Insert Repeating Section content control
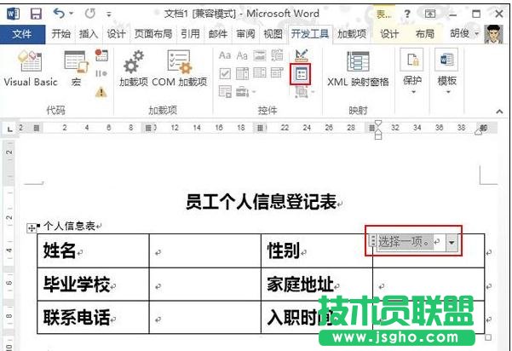The height and width of the screenshot is (351, 512). (x=225, y=92)
